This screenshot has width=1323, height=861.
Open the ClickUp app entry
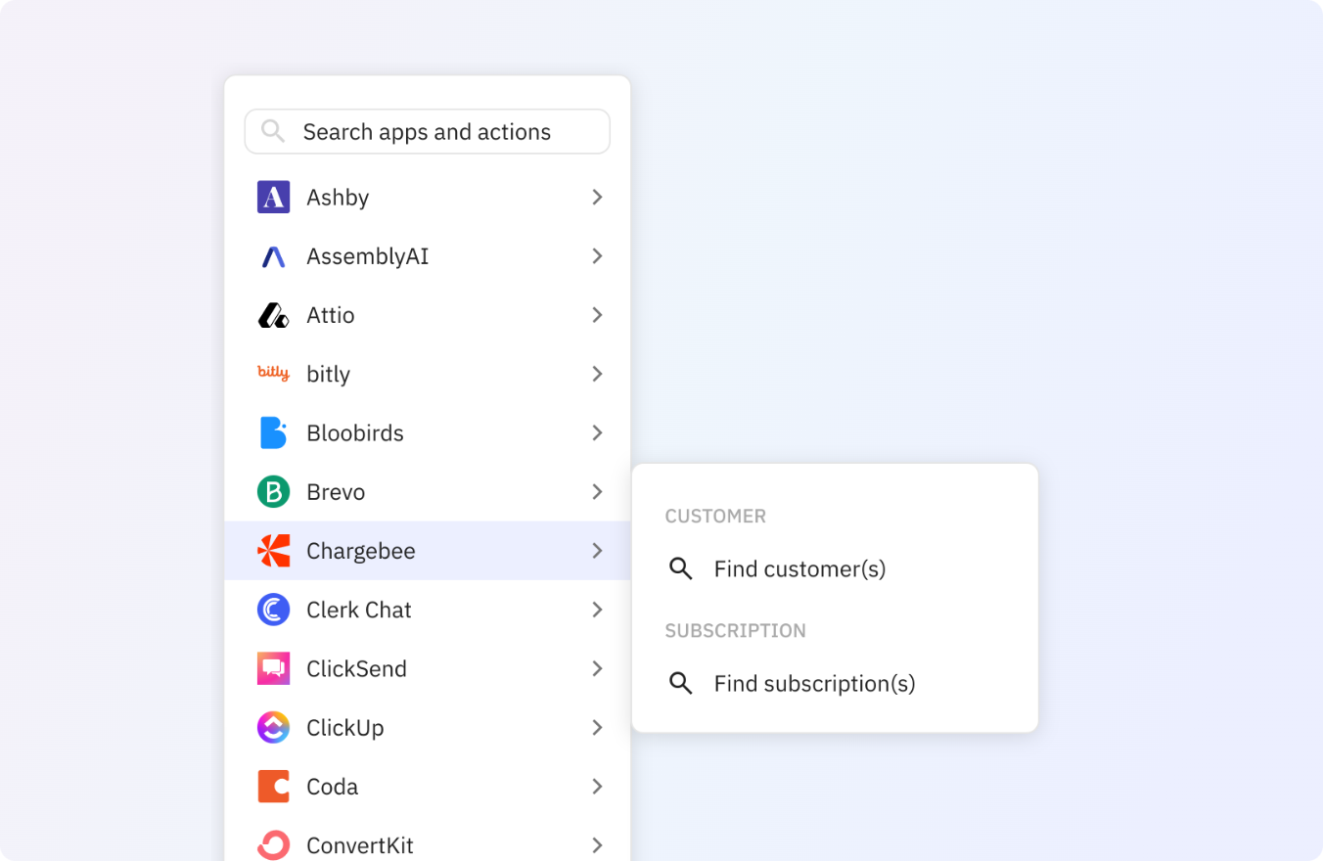click(427, 727)
